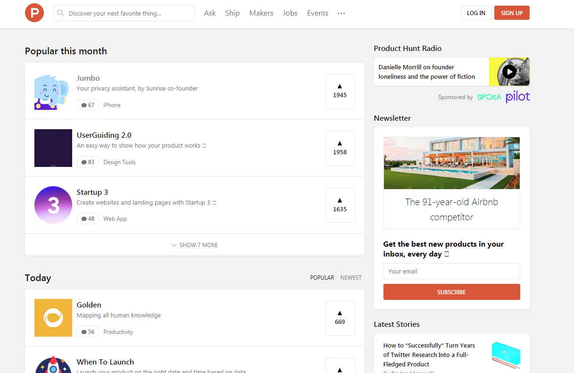Expand the three-dot more menu
This screenshot has width=574, height=373.
341,13
